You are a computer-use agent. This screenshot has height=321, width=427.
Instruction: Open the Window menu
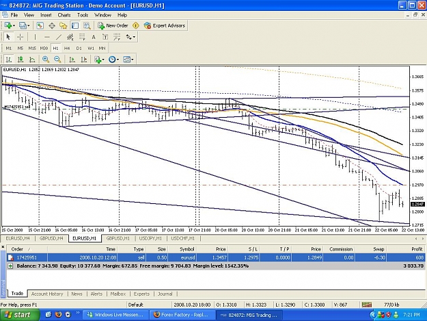click(x=102, y=15)
